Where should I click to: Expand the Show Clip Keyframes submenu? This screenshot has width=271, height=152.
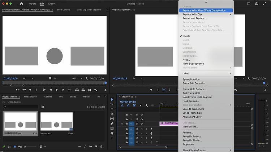(206, 150)
